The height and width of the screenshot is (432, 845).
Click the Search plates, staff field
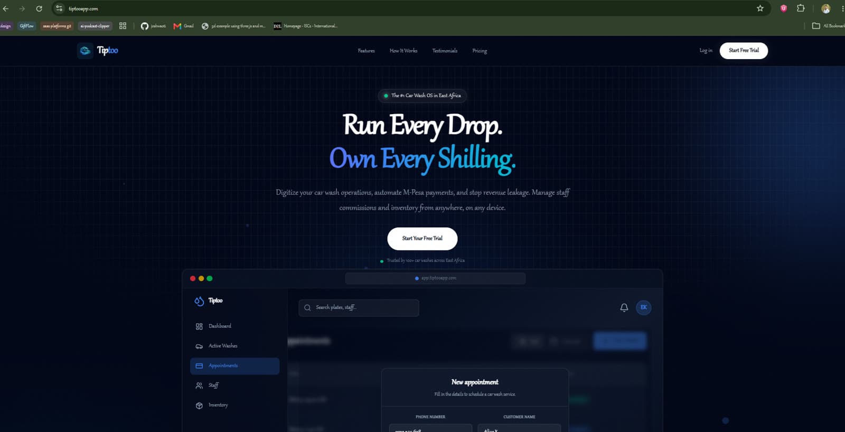pos(359,308)
